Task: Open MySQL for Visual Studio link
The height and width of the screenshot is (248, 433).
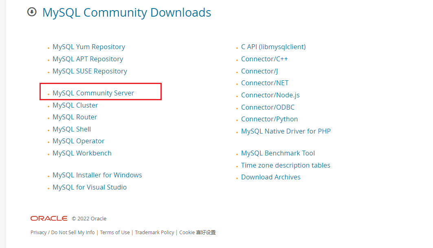Action: point(90,187)
